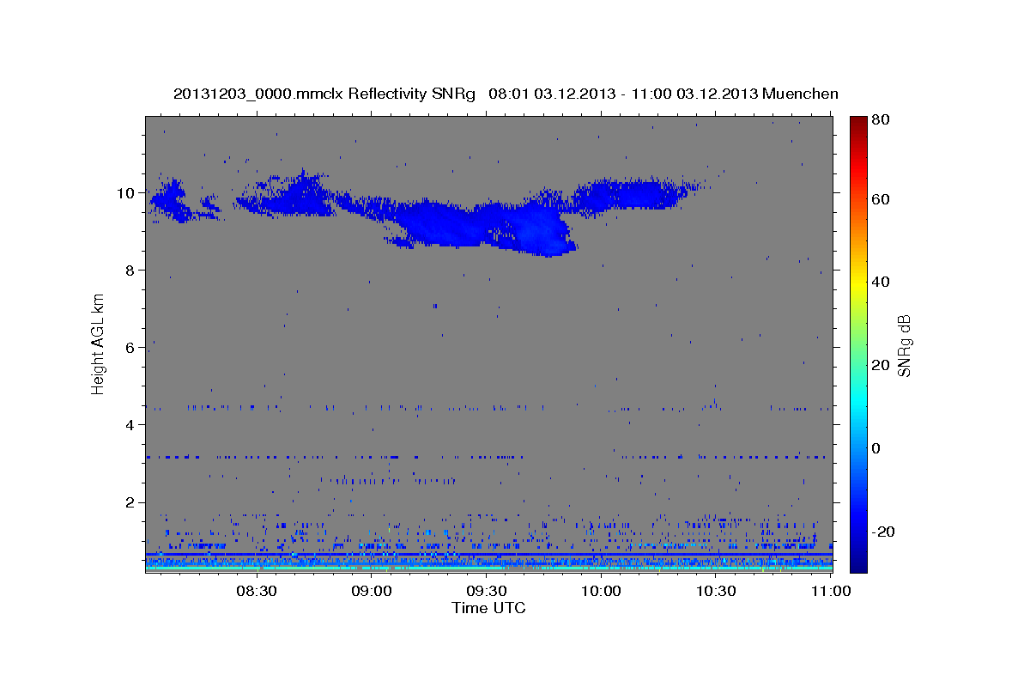Click the height tick label 6
Viewport: 1030px width, 687px height.
[131, 348]
